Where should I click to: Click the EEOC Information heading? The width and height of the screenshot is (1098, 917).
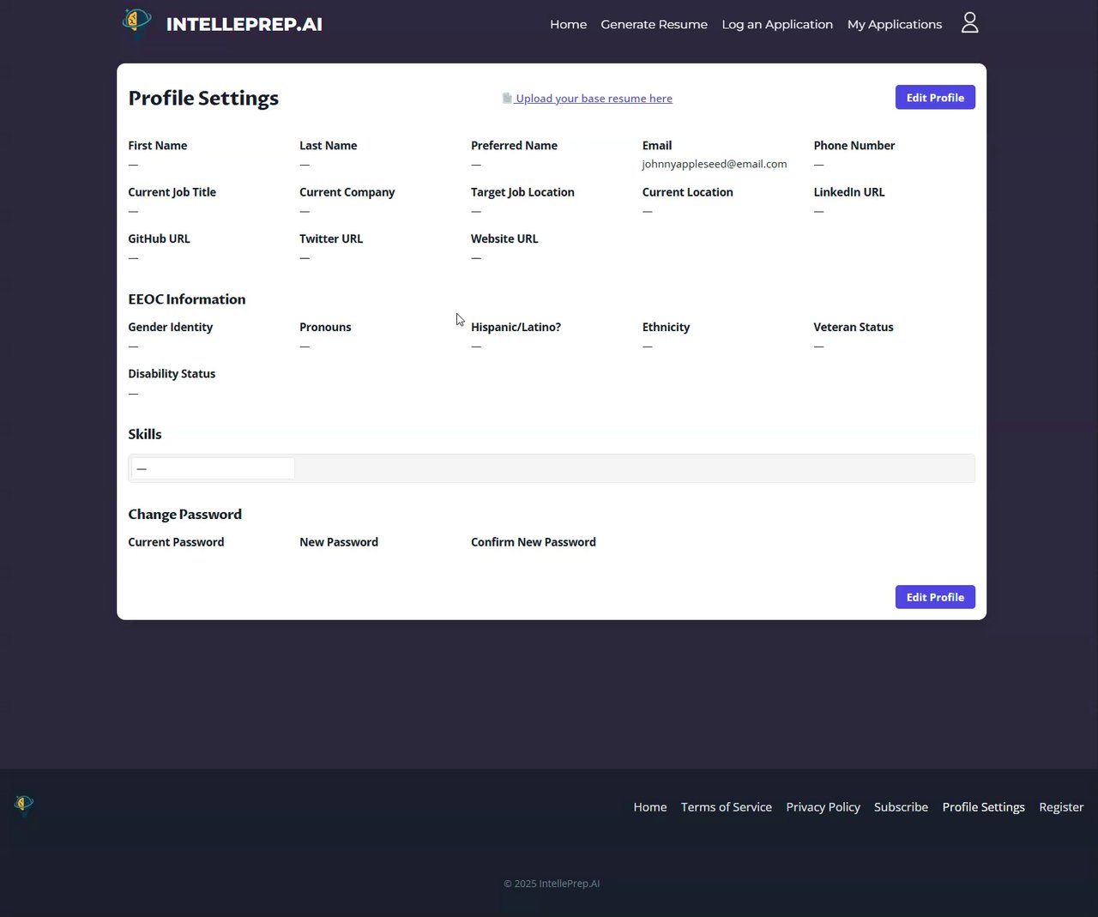pos(187,299)
